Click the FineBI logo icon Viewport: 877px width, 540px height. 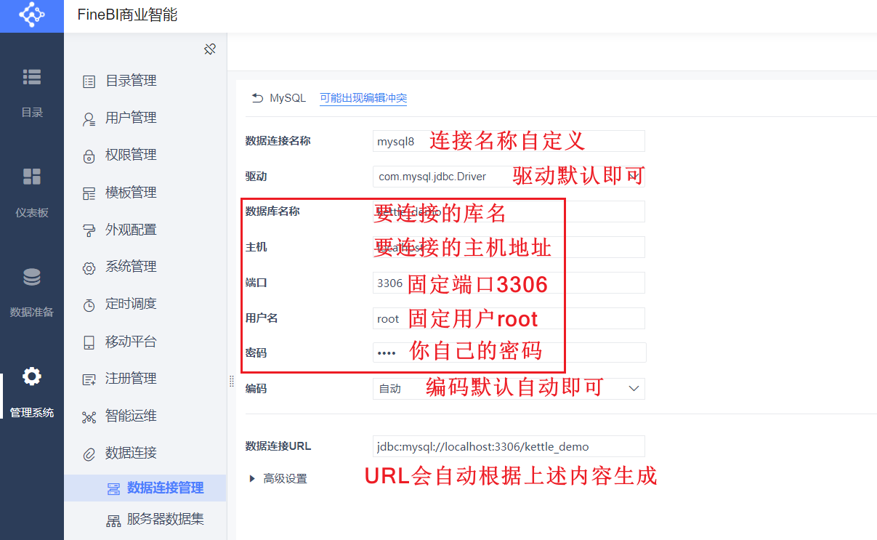click(31, 15)
